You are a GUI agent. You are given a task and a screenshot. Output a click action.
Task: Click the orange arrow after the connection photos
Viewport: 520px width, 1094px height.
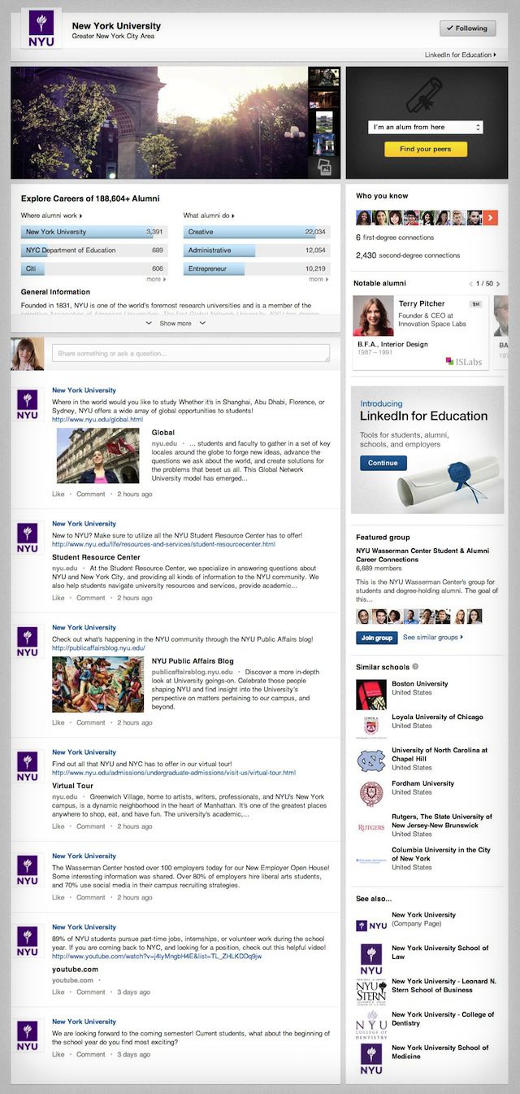pyautogui.click(x=490, y=217)
